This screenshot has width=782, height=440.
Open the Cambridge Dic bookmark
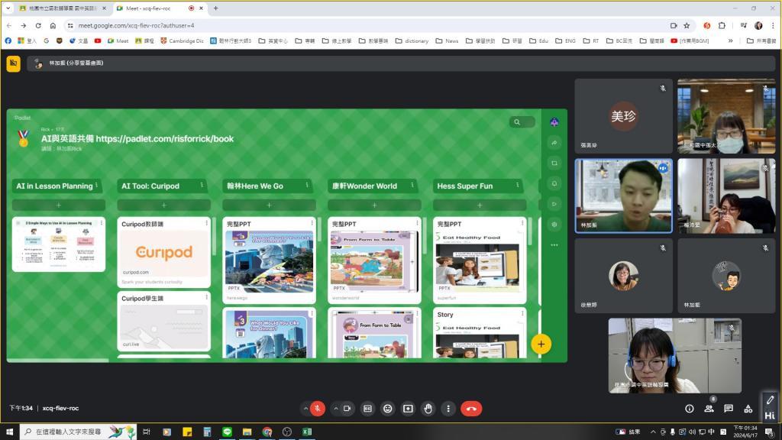coord(182,40)
